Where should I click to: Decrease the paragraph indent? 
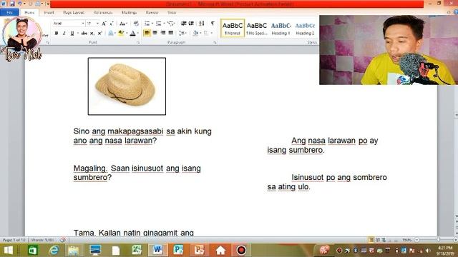tap(183, 24)
